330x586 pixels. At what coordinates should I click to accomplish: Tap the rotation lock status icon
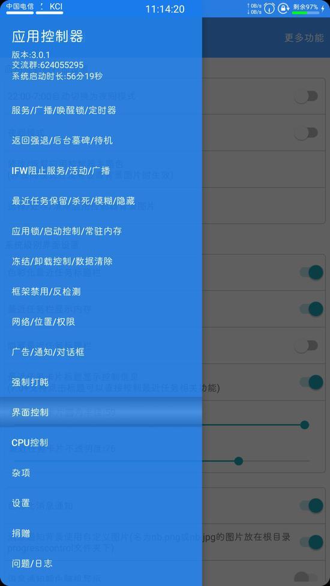(283, 8)
